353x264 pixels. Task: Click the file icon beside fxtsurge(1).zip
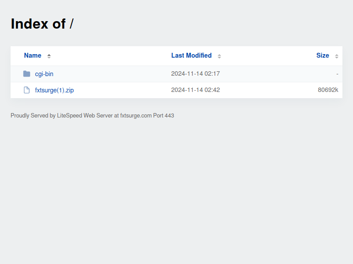click(x=26, y=90)
